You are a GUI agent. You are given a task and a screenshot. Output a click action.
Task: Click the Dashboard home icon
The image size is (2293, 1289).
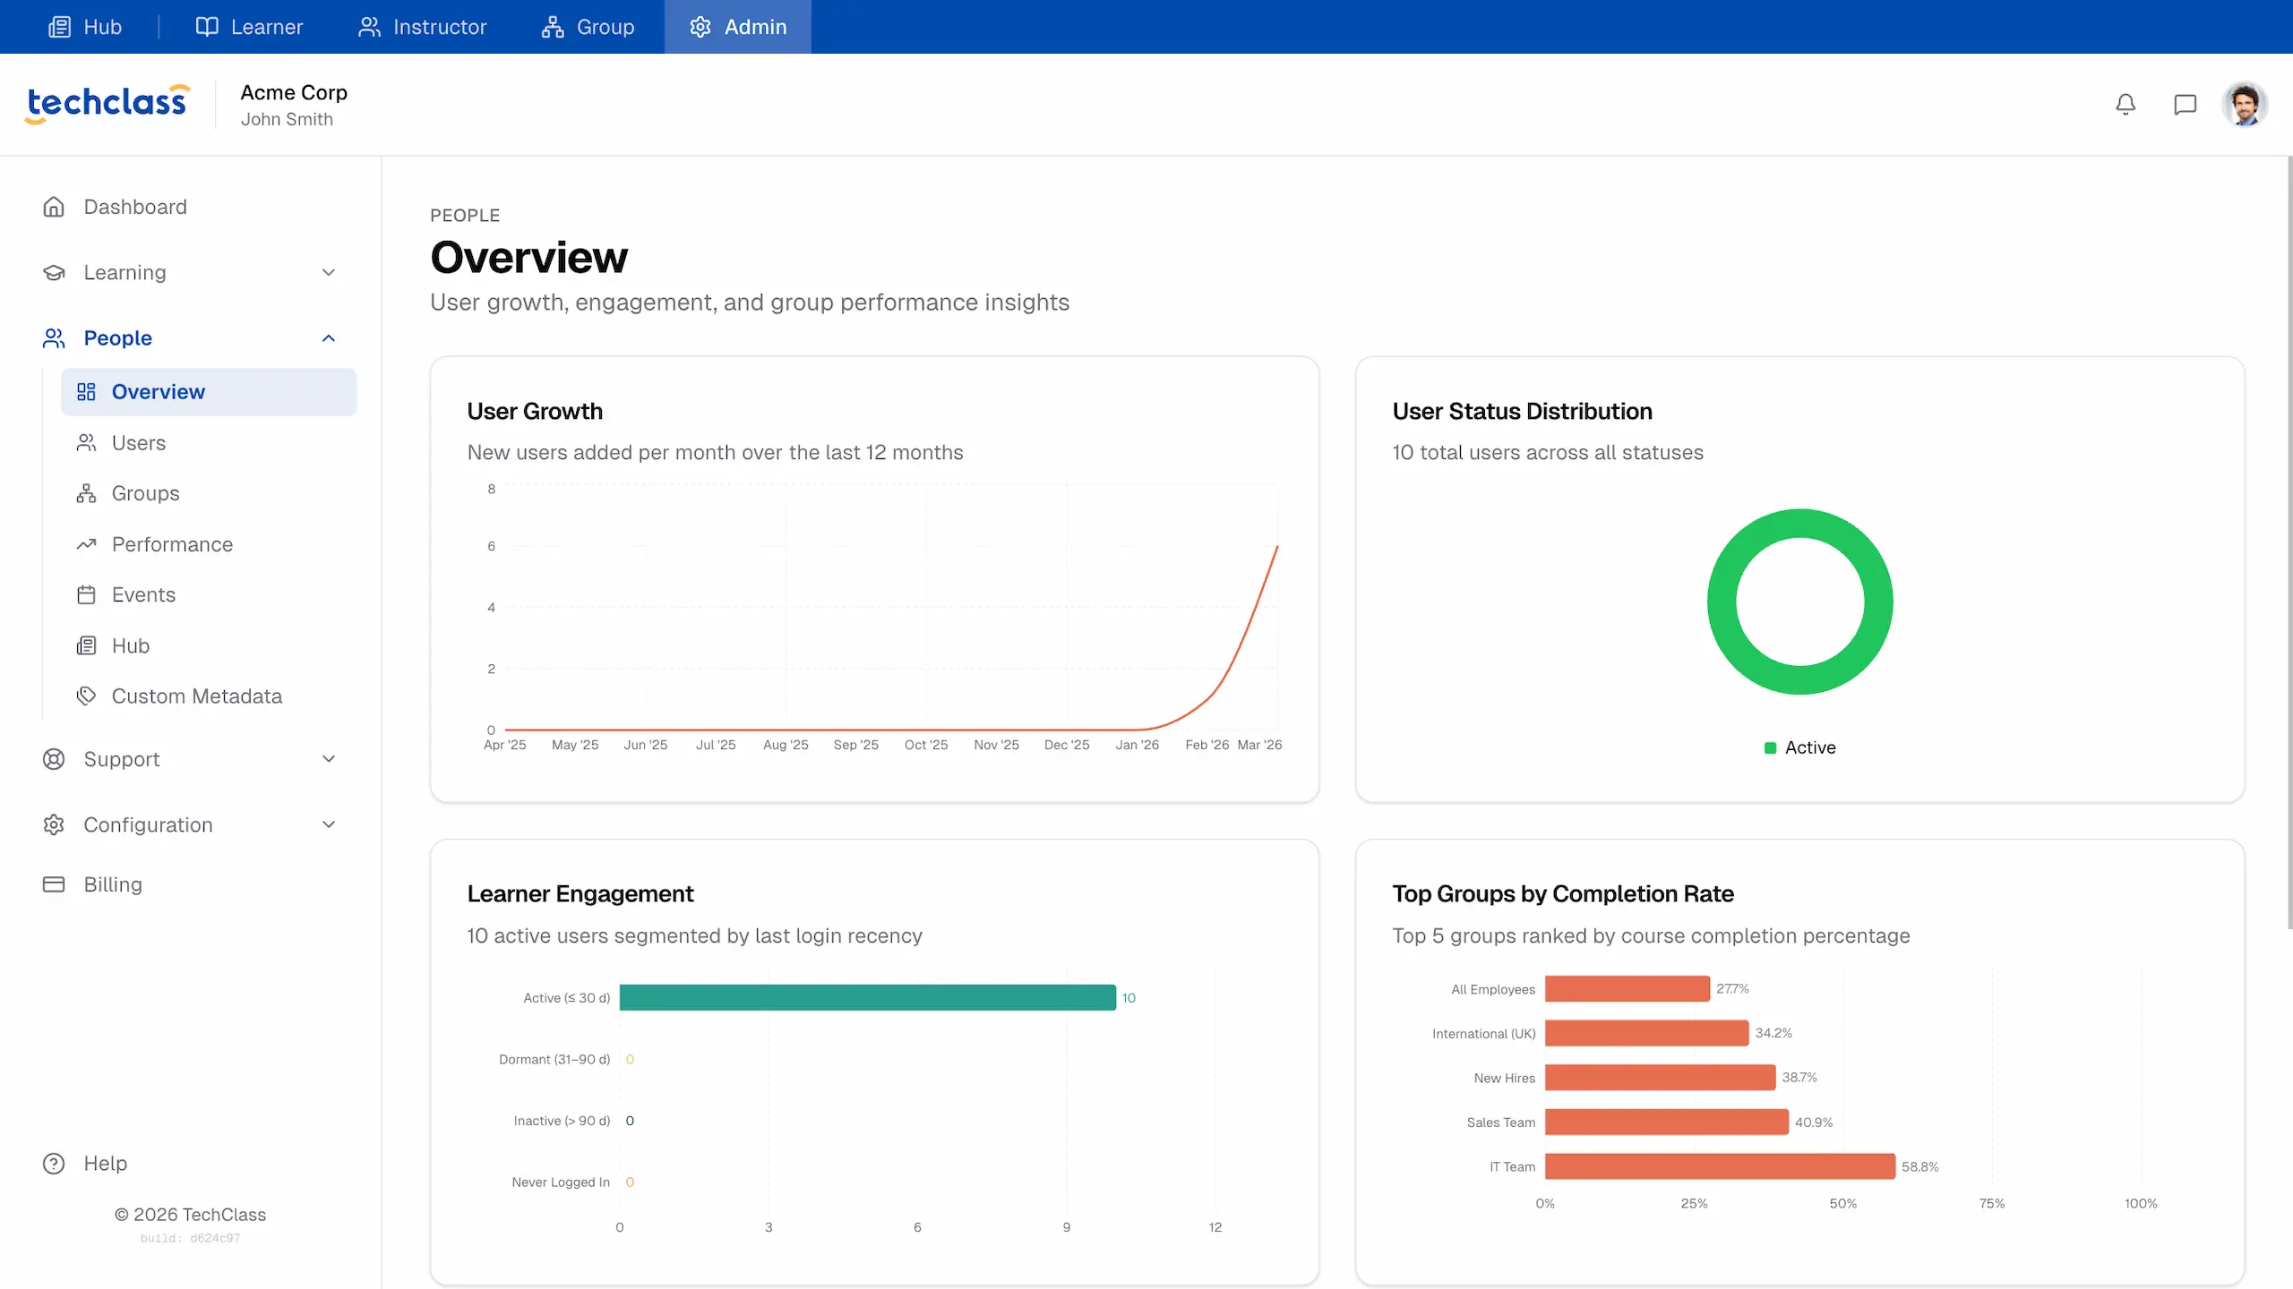[x=54, y=207]
